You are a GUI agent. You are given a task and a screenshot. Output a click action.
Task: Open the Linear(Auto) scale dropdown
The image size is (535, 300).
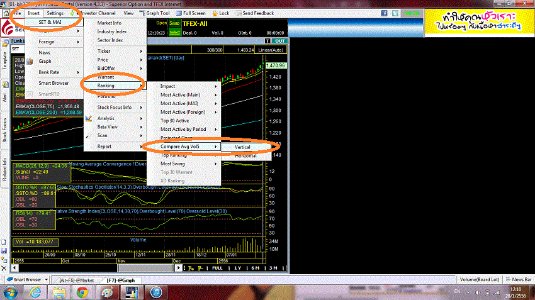(271, 50)
